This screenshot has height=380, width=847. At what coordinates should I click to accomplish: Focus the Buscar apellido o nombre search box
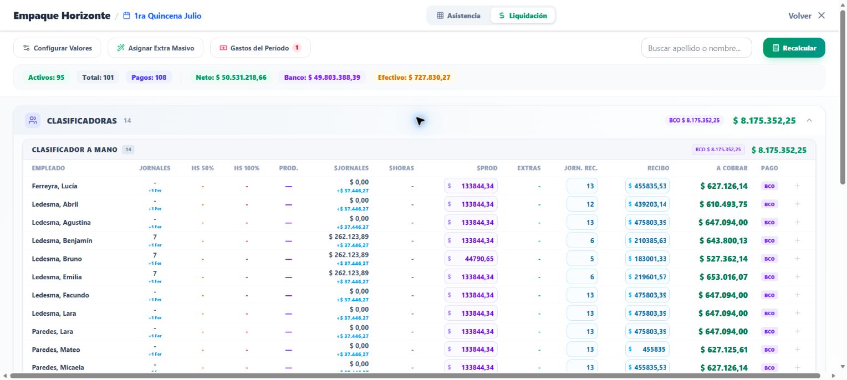[697, 48]
